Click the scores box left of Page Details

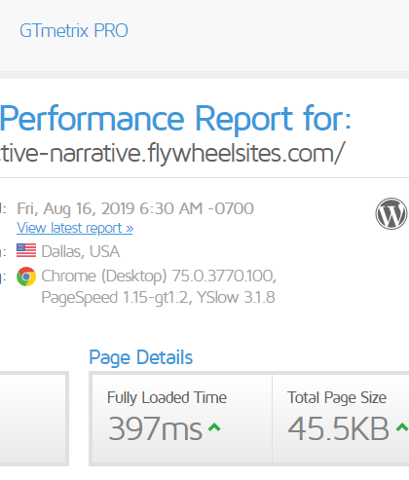coord(34,419)
